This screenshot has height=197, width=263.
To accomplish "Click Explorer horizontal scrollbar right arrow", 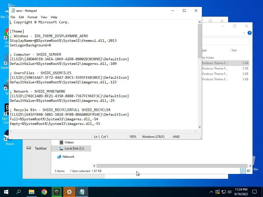I will 250,166.
